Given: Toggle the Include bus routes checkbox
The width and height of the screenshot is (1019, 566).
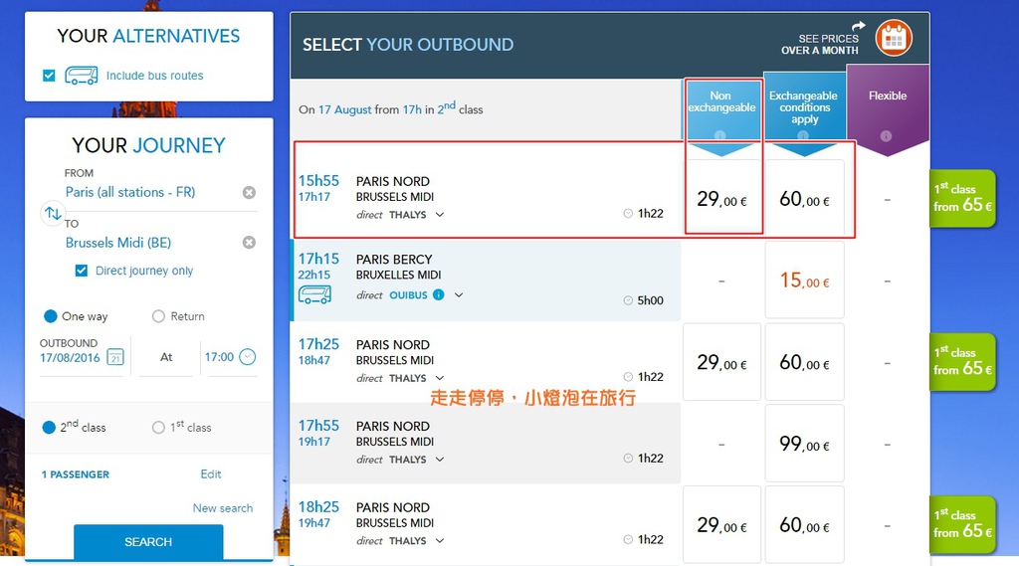Looking at the screenshot, I should (x=49, y=76).
